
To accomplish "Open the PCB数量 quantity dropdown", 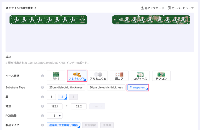I will click(55, 116).
